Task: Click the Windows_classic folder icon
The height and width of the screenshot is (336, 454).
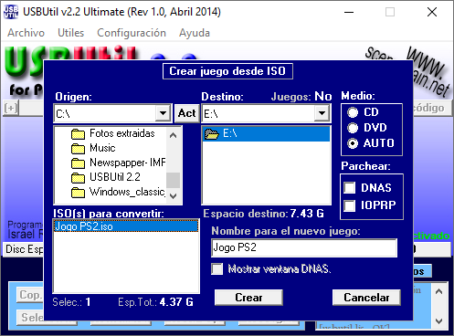Action: coord(78,192)
